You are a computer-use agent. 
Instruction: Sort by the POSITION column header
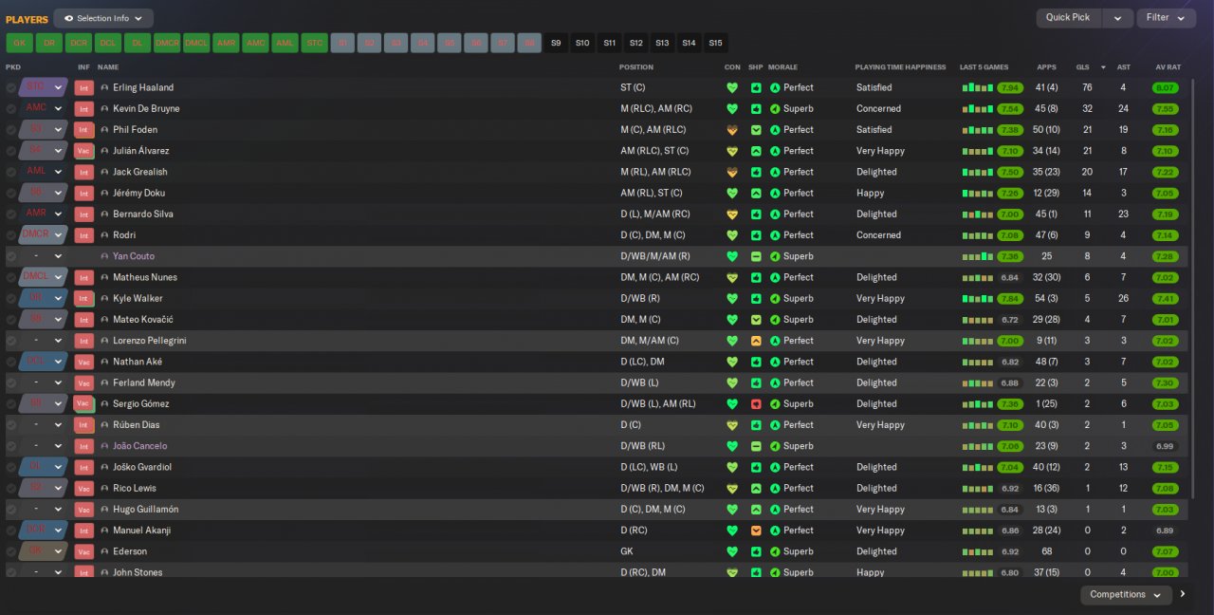click(636, 67)
